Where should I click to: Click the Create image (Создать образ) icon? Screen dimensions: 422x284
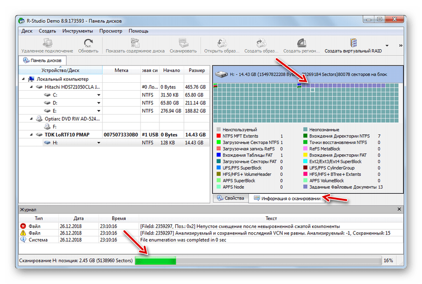261,43
